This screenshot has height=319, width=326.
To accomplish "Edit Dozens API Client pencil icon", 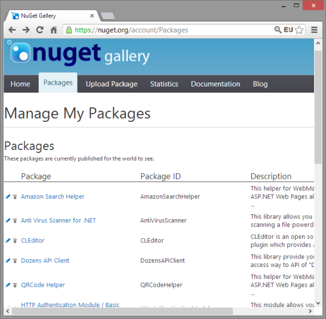I will pos(8,260).
